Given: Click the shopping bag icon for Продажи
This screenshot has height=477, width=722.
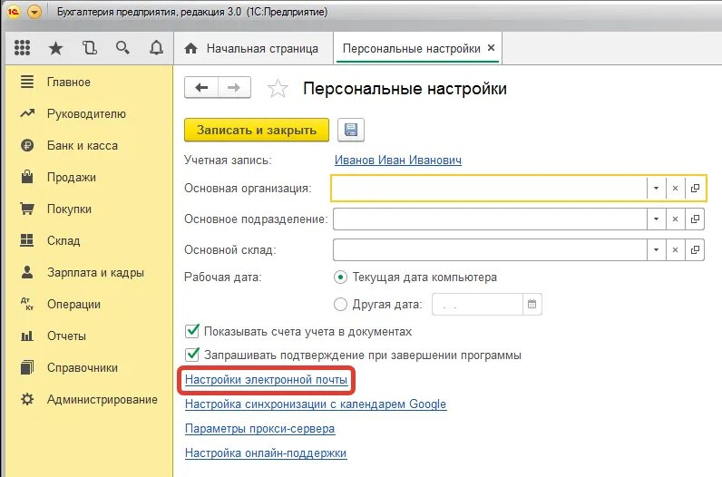Looking at the screenshot, I should 27,177.
